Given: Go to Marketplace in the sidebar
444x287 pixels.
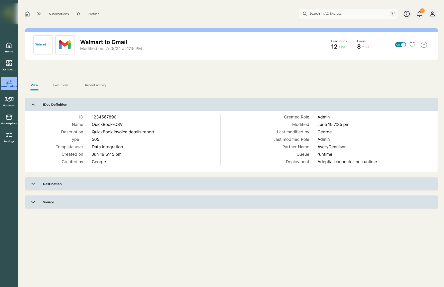Looking at the screenshot, I should pyautogui.click(x=9, y=119).
